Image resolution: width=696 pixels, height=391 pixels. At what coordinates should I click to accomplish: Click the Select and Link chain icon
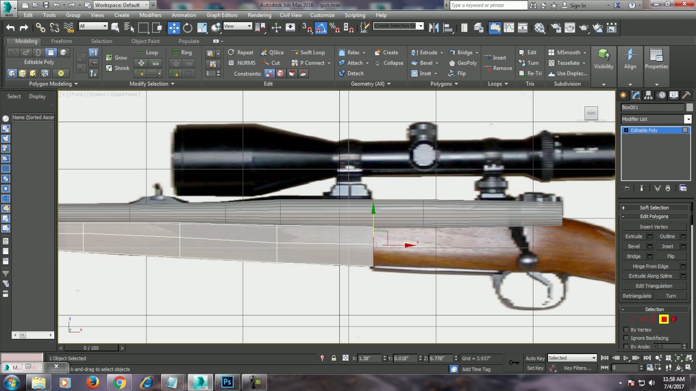(41, 28)
